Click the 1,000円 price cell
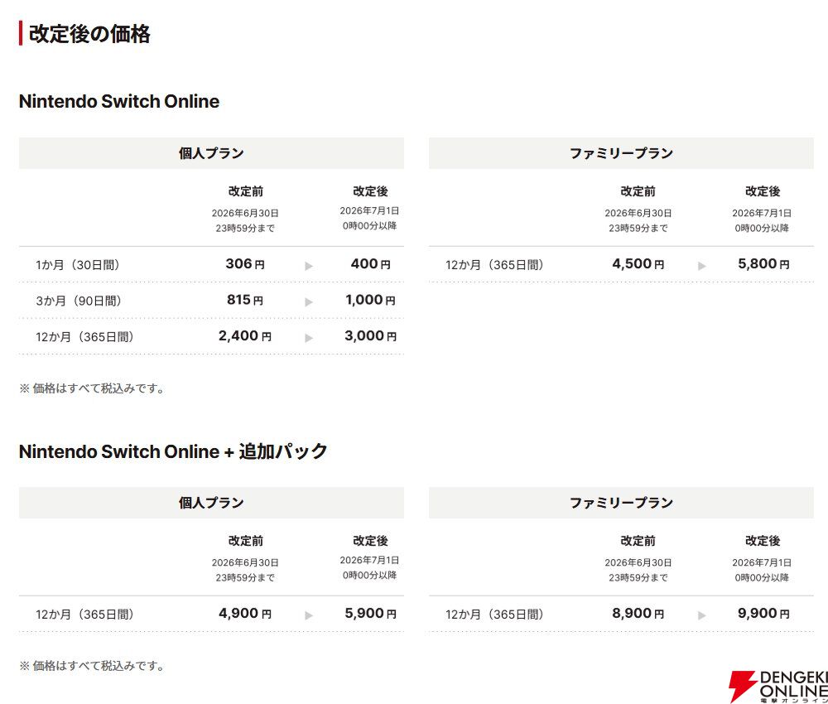The image size is (828, 704). (x=371, y=300)
